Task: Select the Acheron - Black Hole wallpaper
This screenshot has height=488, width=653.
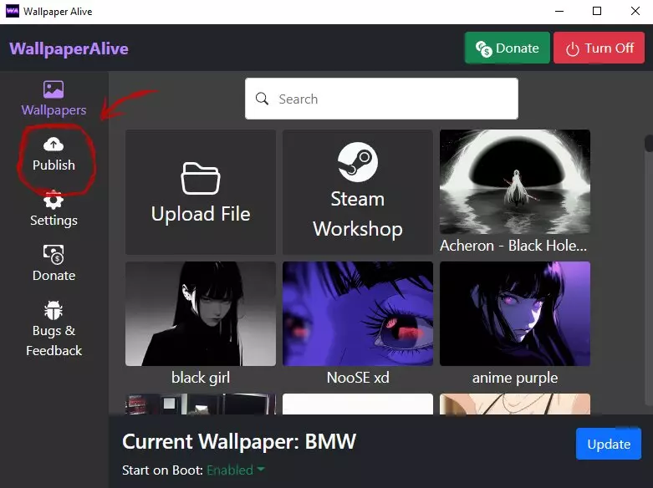Action: 515,181
